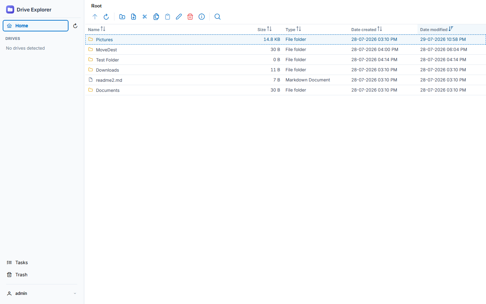Click the Drive Explorer logo icon
Image resolution: width=486 pixels, height=304 pixels.
[10, 9]
